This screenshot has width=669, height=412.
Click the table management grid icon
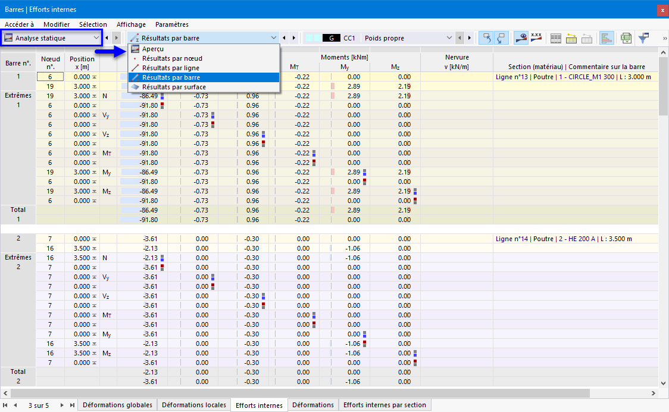coord(555,38)
